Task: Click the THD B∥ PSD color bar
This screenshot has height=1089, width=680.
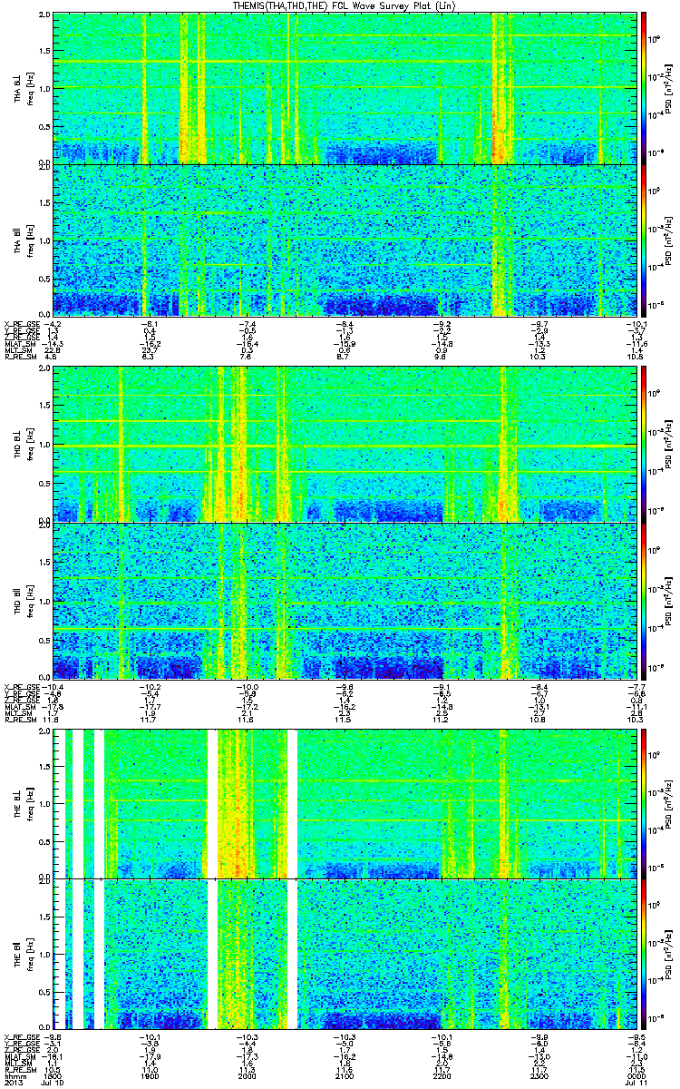Action: pyautogui.click(x=644, y=601)
